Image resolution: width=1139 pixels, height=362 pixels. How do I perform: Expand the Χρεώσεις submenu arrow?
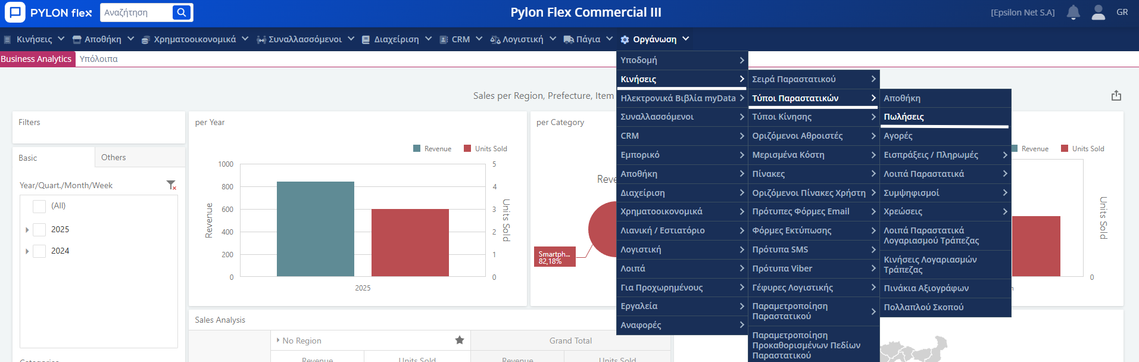(1005, 211)
